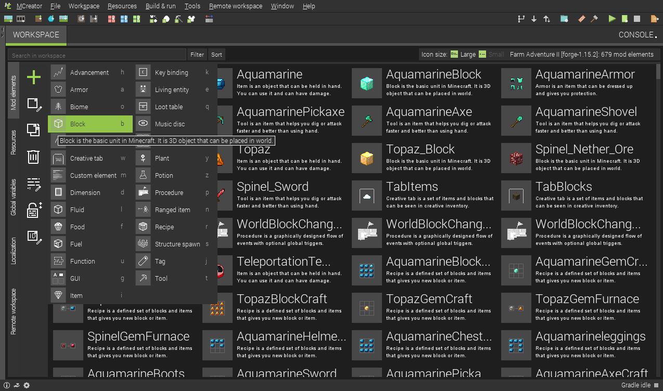
Task: Switch icon size to Small
Action: [491, 54]
